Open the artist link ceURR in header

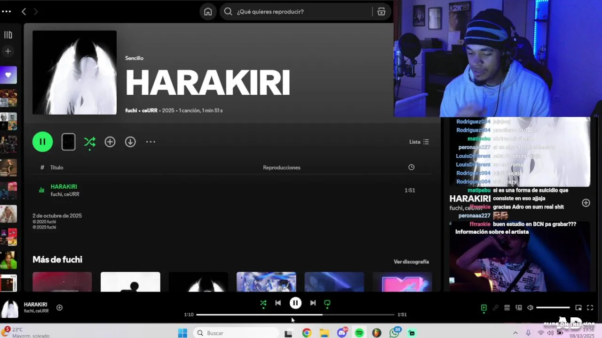[x=150, y=110]
